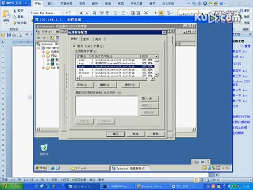Expand the Web folder tree node
The width and height of the screenshot is (253, 190).
point(43,68)
